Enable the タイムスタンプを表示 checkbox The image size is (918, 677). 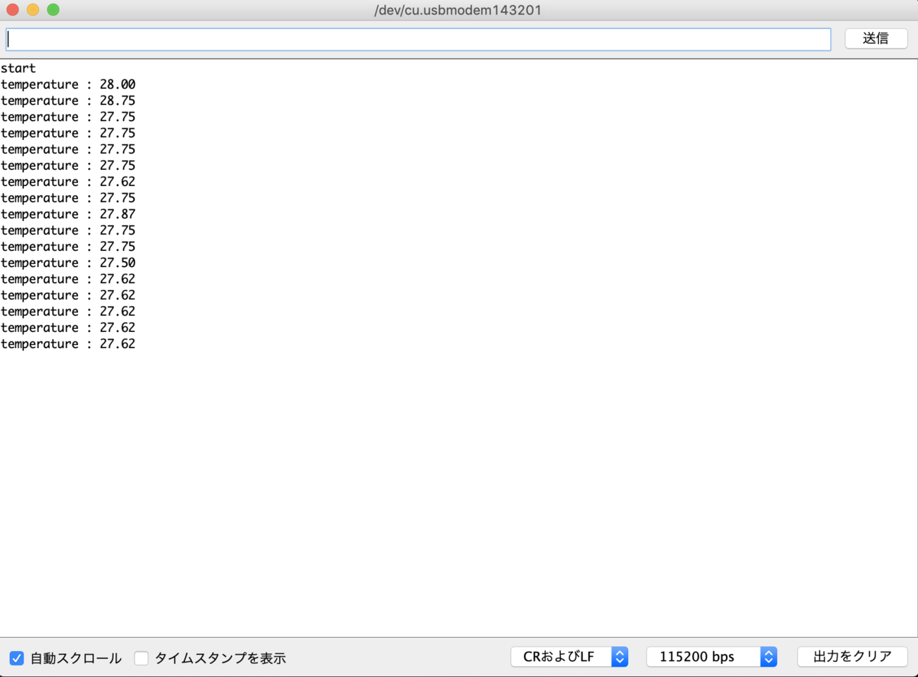click(142, 658)
